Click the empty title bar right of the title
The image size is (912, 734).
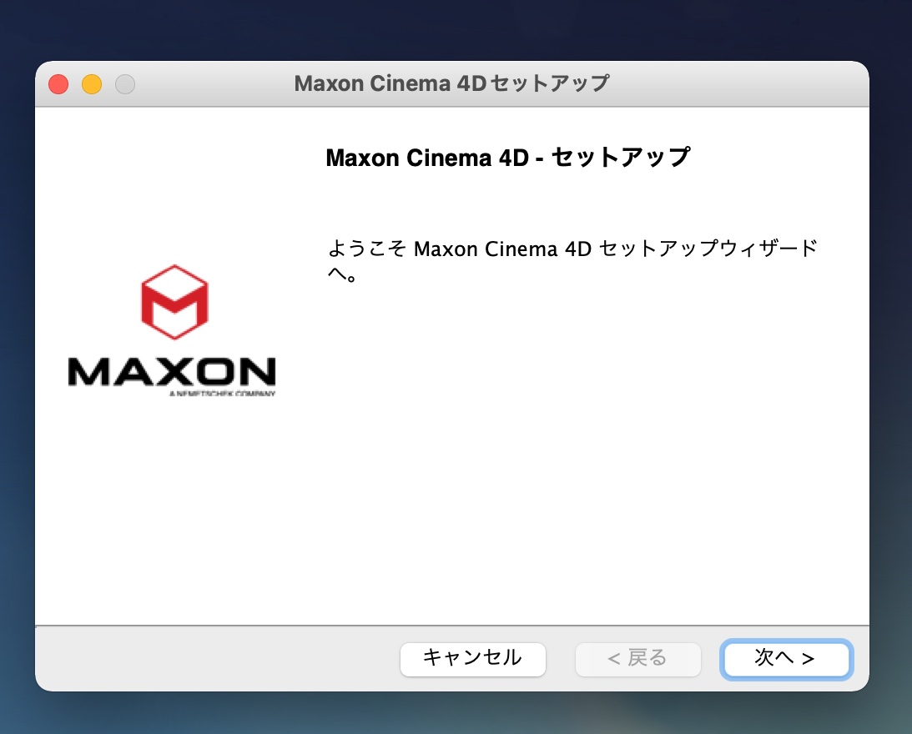738,83
